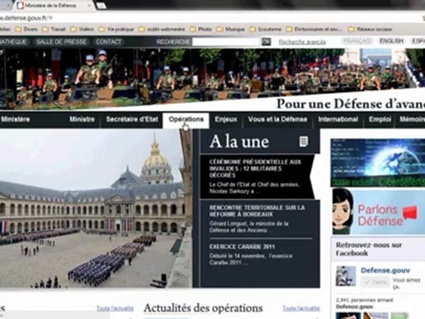The height and width of the screenshot is (319, 425).
Task: Open the outils webmestre bookmark folder
Action: click(162, 29)
